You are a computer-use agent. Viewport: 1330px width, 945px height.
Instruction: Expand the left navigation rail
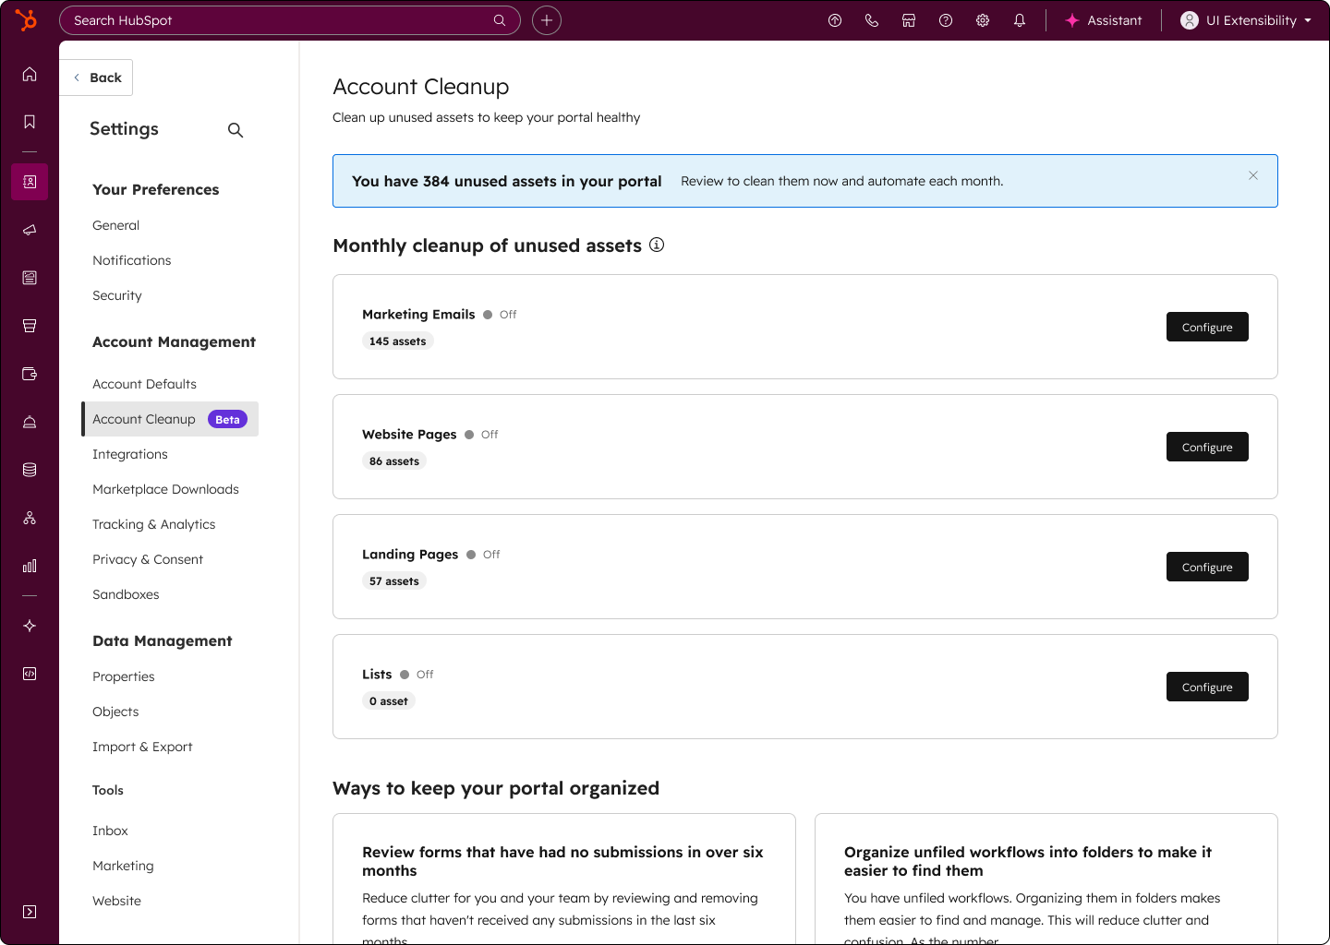(x=30, y=912)
